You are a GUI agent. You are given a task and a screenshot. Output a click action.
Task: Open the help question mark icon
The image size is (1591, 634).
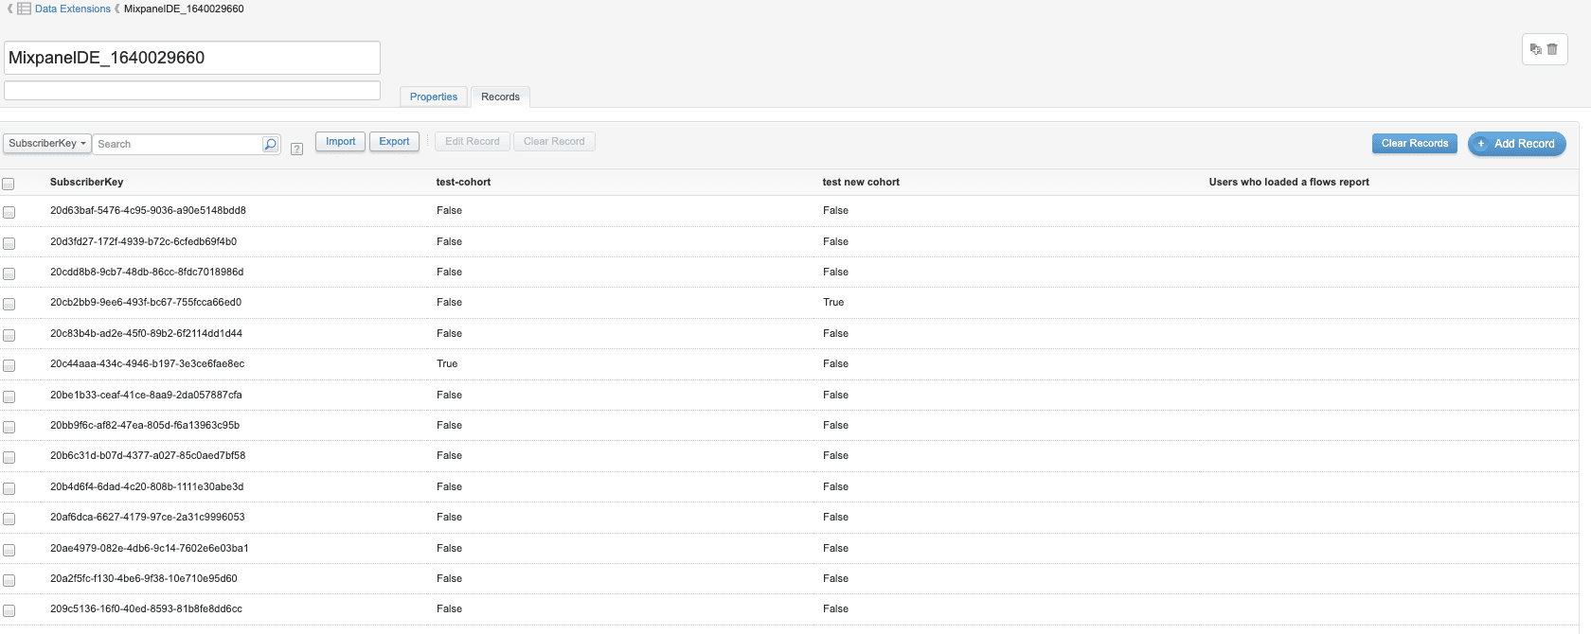(296, 149)
